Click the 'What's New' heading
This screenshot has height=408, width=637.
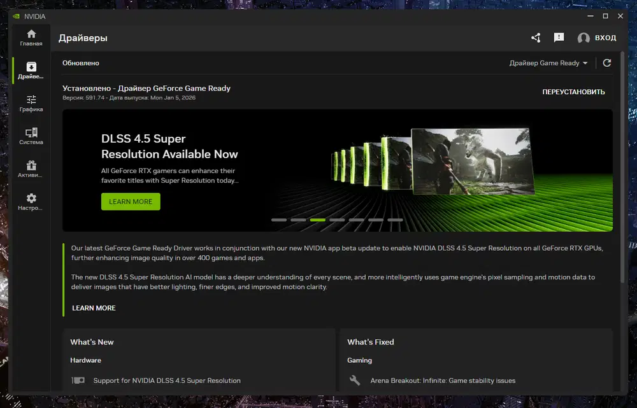point(92,342)
